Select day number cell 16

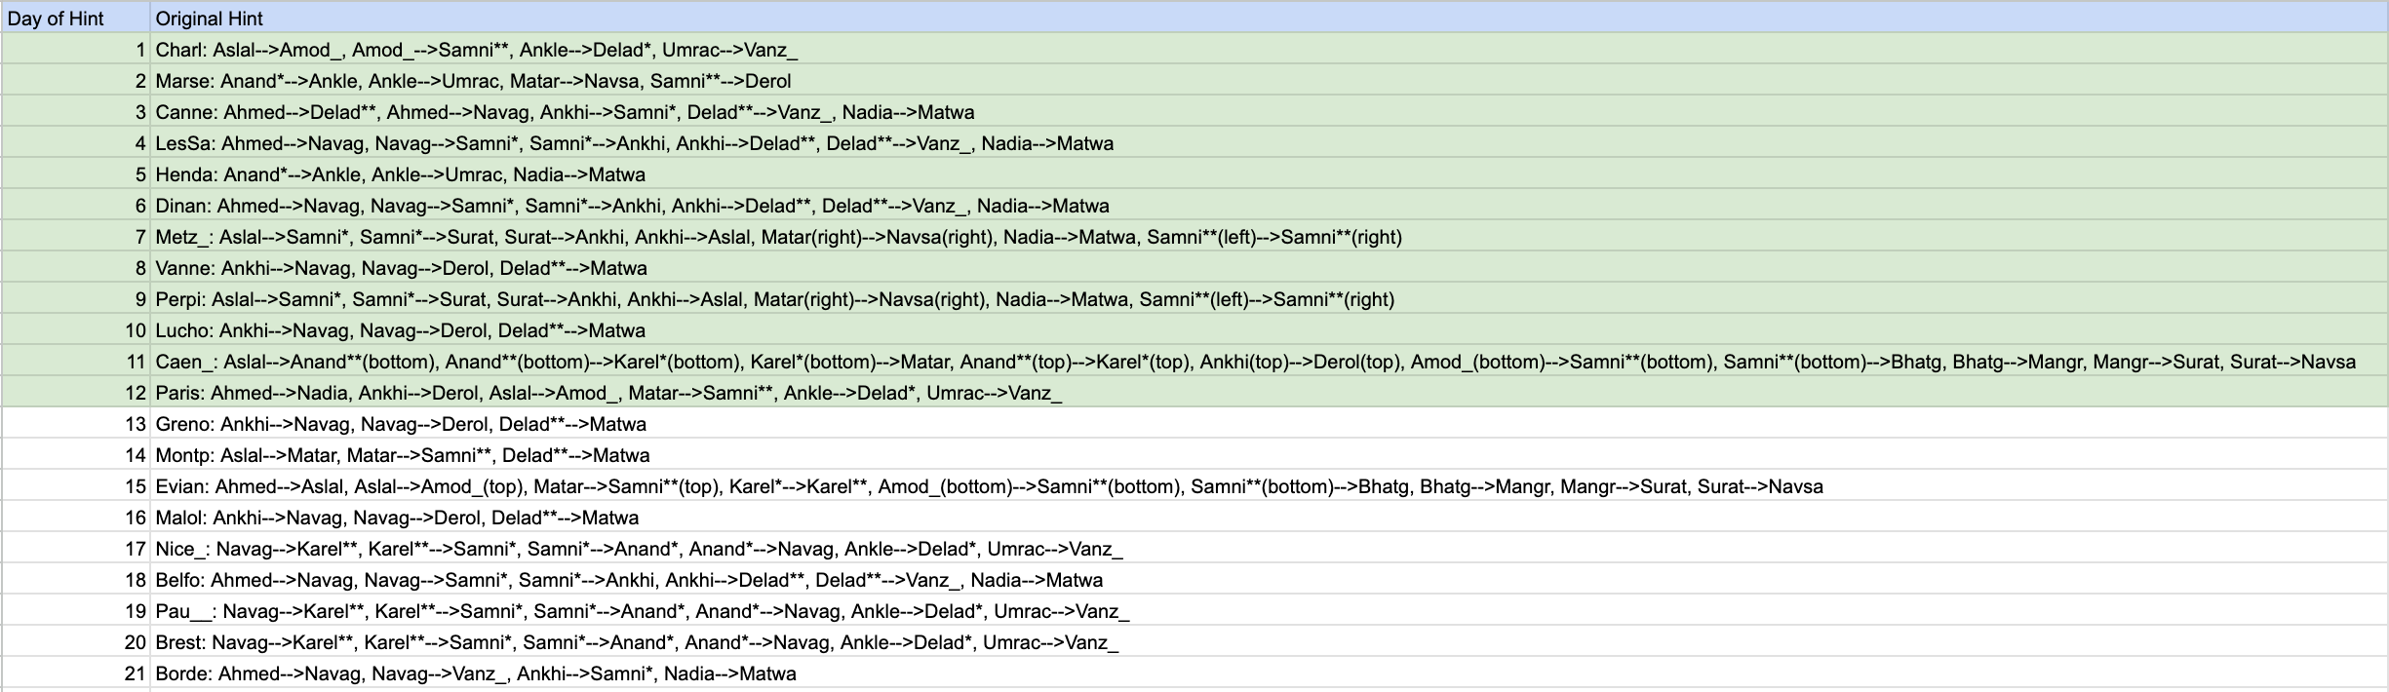click(x=76, y=517)
